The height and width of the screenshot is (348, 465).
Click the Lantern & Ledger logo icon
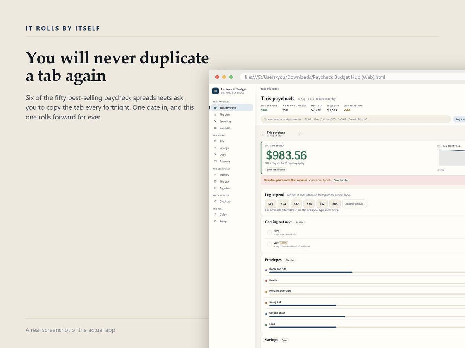pyautogui.click(x=215, y=91)
